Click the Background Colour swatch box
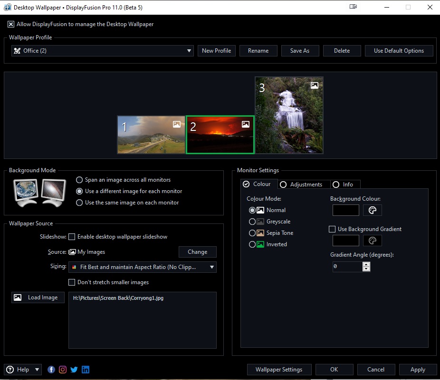 tap(345, 210)
